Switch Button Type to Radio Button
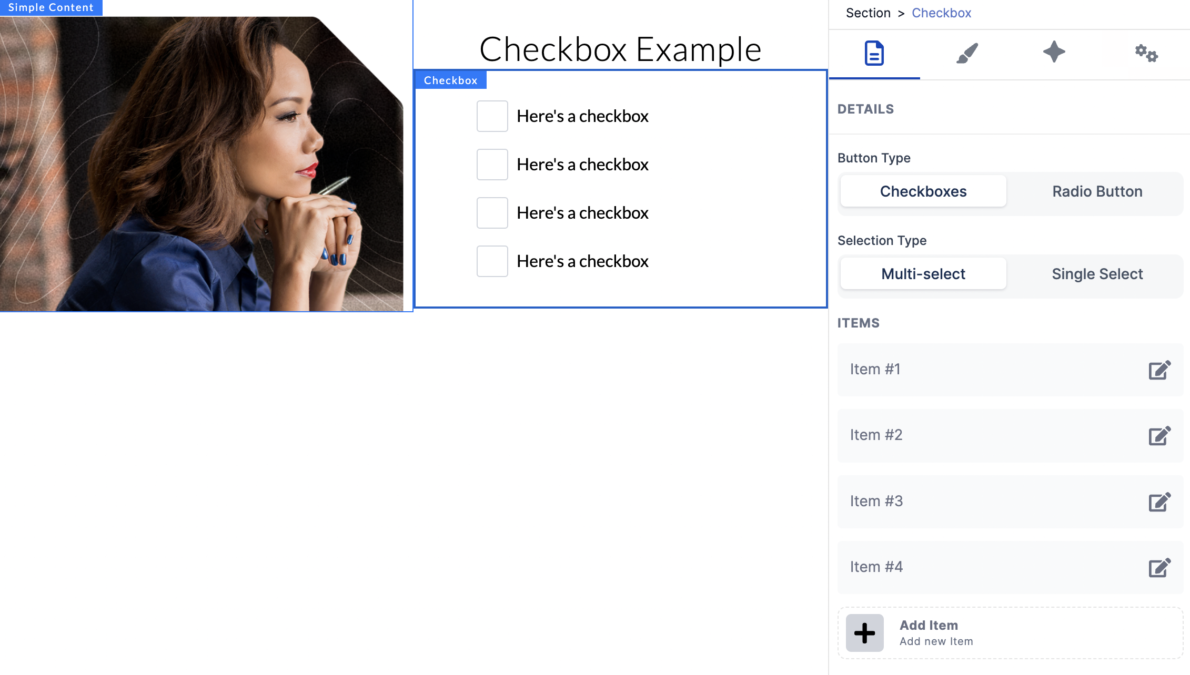 click(1097, 191)
